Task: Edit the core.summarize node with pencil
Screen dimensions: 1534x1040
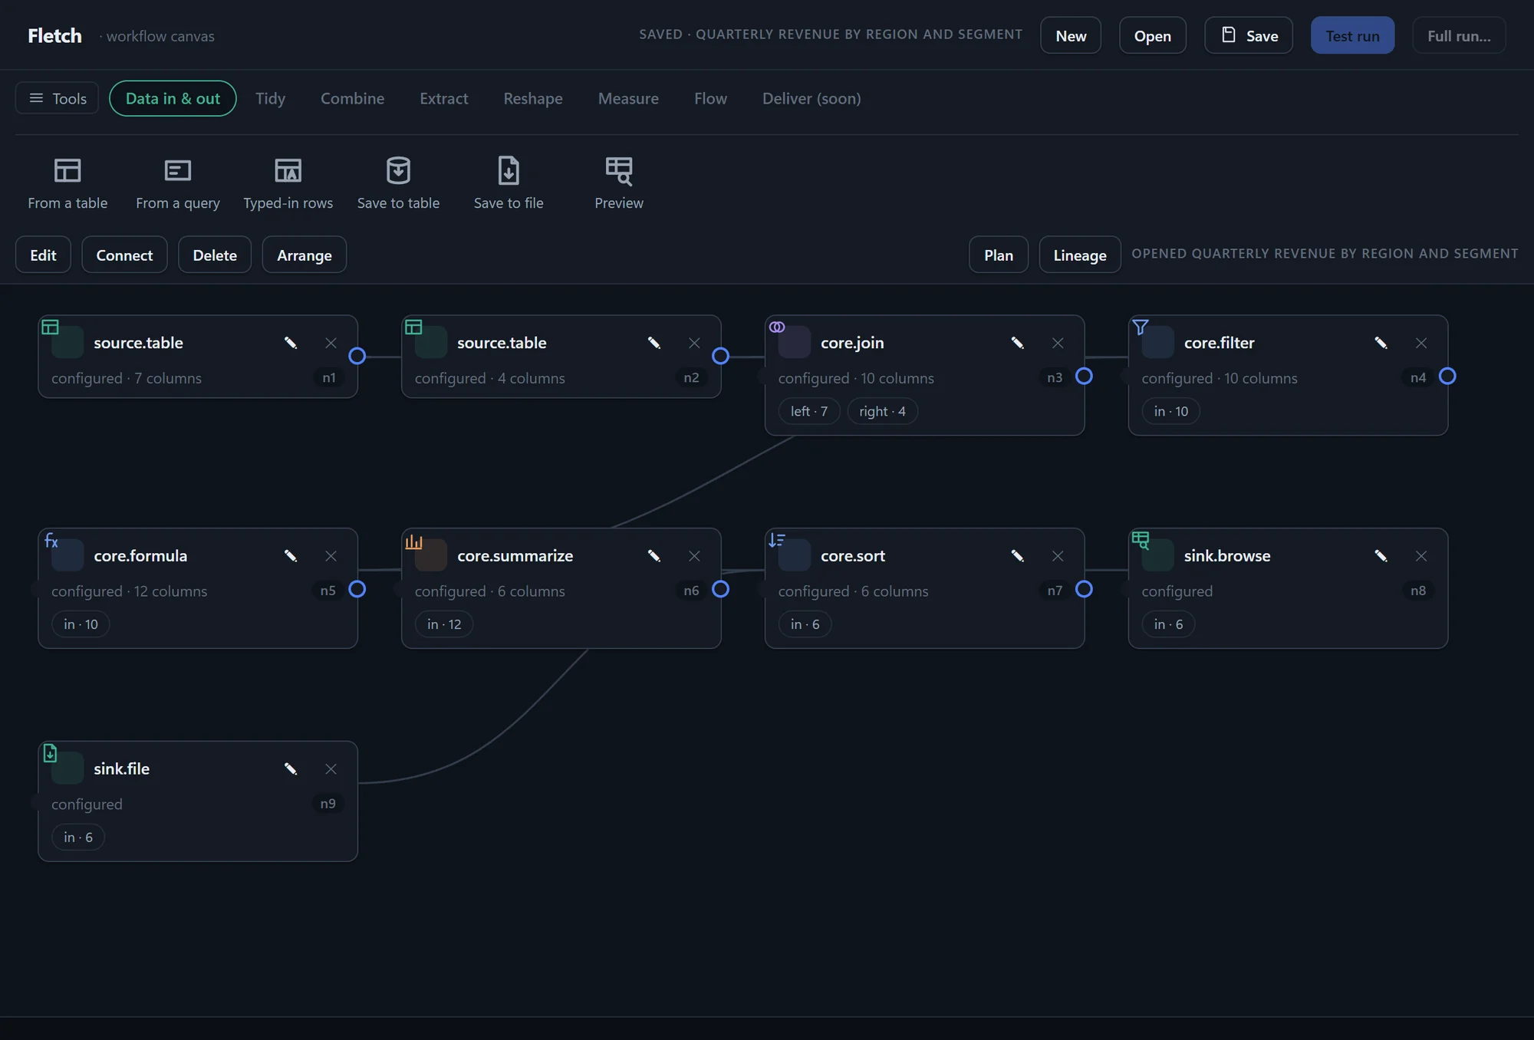Action: tap(654, 556)
